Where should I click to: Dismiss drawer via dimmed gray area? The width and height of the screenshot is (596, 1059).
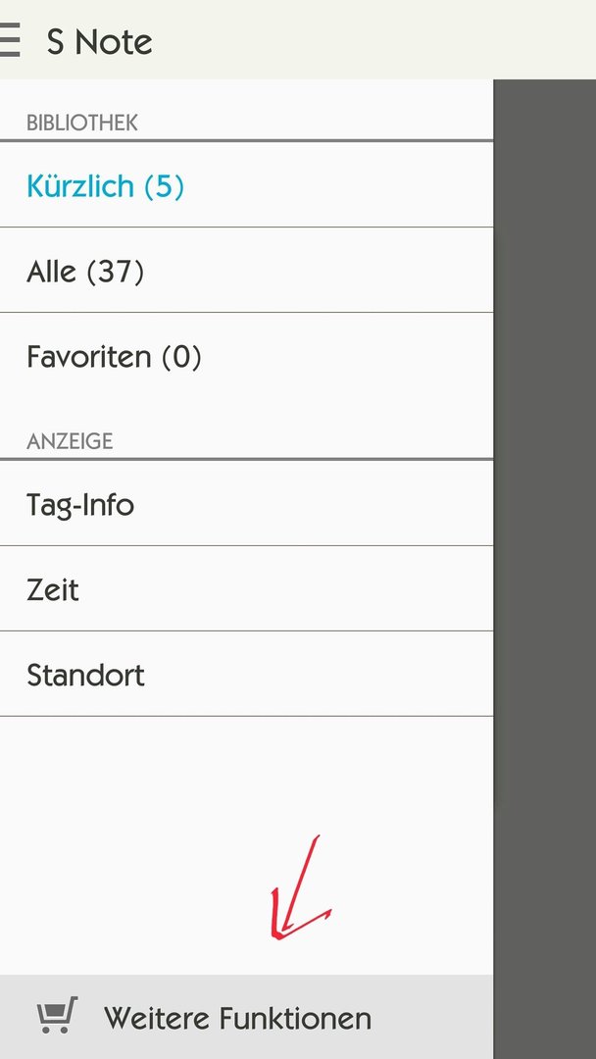pyautogui.click(x=545, y=569)
